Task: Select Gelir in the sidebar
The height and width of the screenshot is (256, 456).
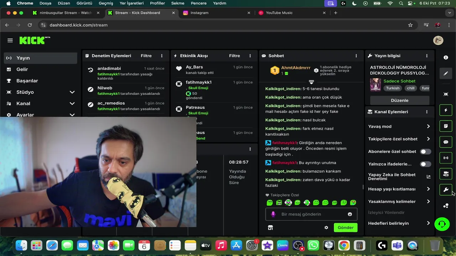Action: (41, 69)
